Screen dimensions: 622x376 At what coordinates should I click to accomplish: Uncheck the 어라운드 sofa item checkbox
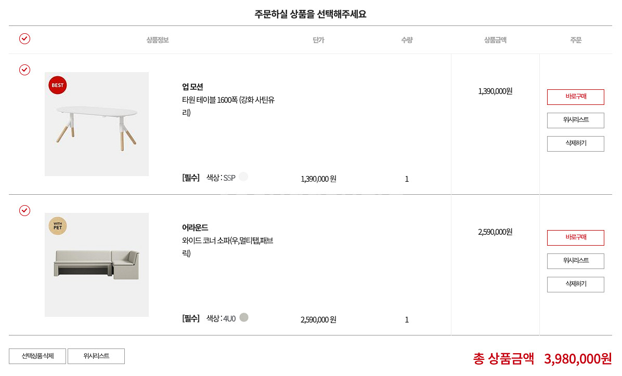(x=24, y=210)
